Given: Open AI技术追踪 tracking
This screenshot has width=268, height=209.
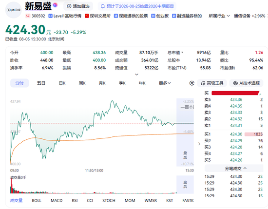Looking at the screenshot, I should 246,83.
